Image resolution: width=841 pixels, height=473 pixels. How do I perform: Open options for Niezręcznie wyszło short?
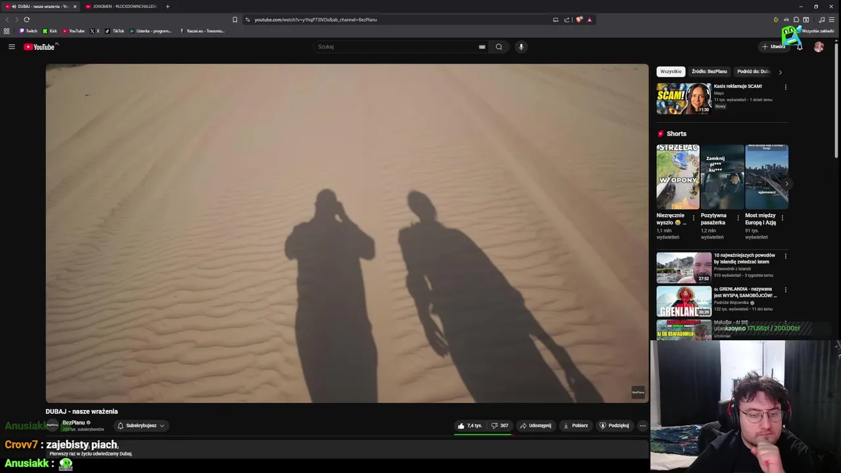pyautogui.click(x=693, y=217)
